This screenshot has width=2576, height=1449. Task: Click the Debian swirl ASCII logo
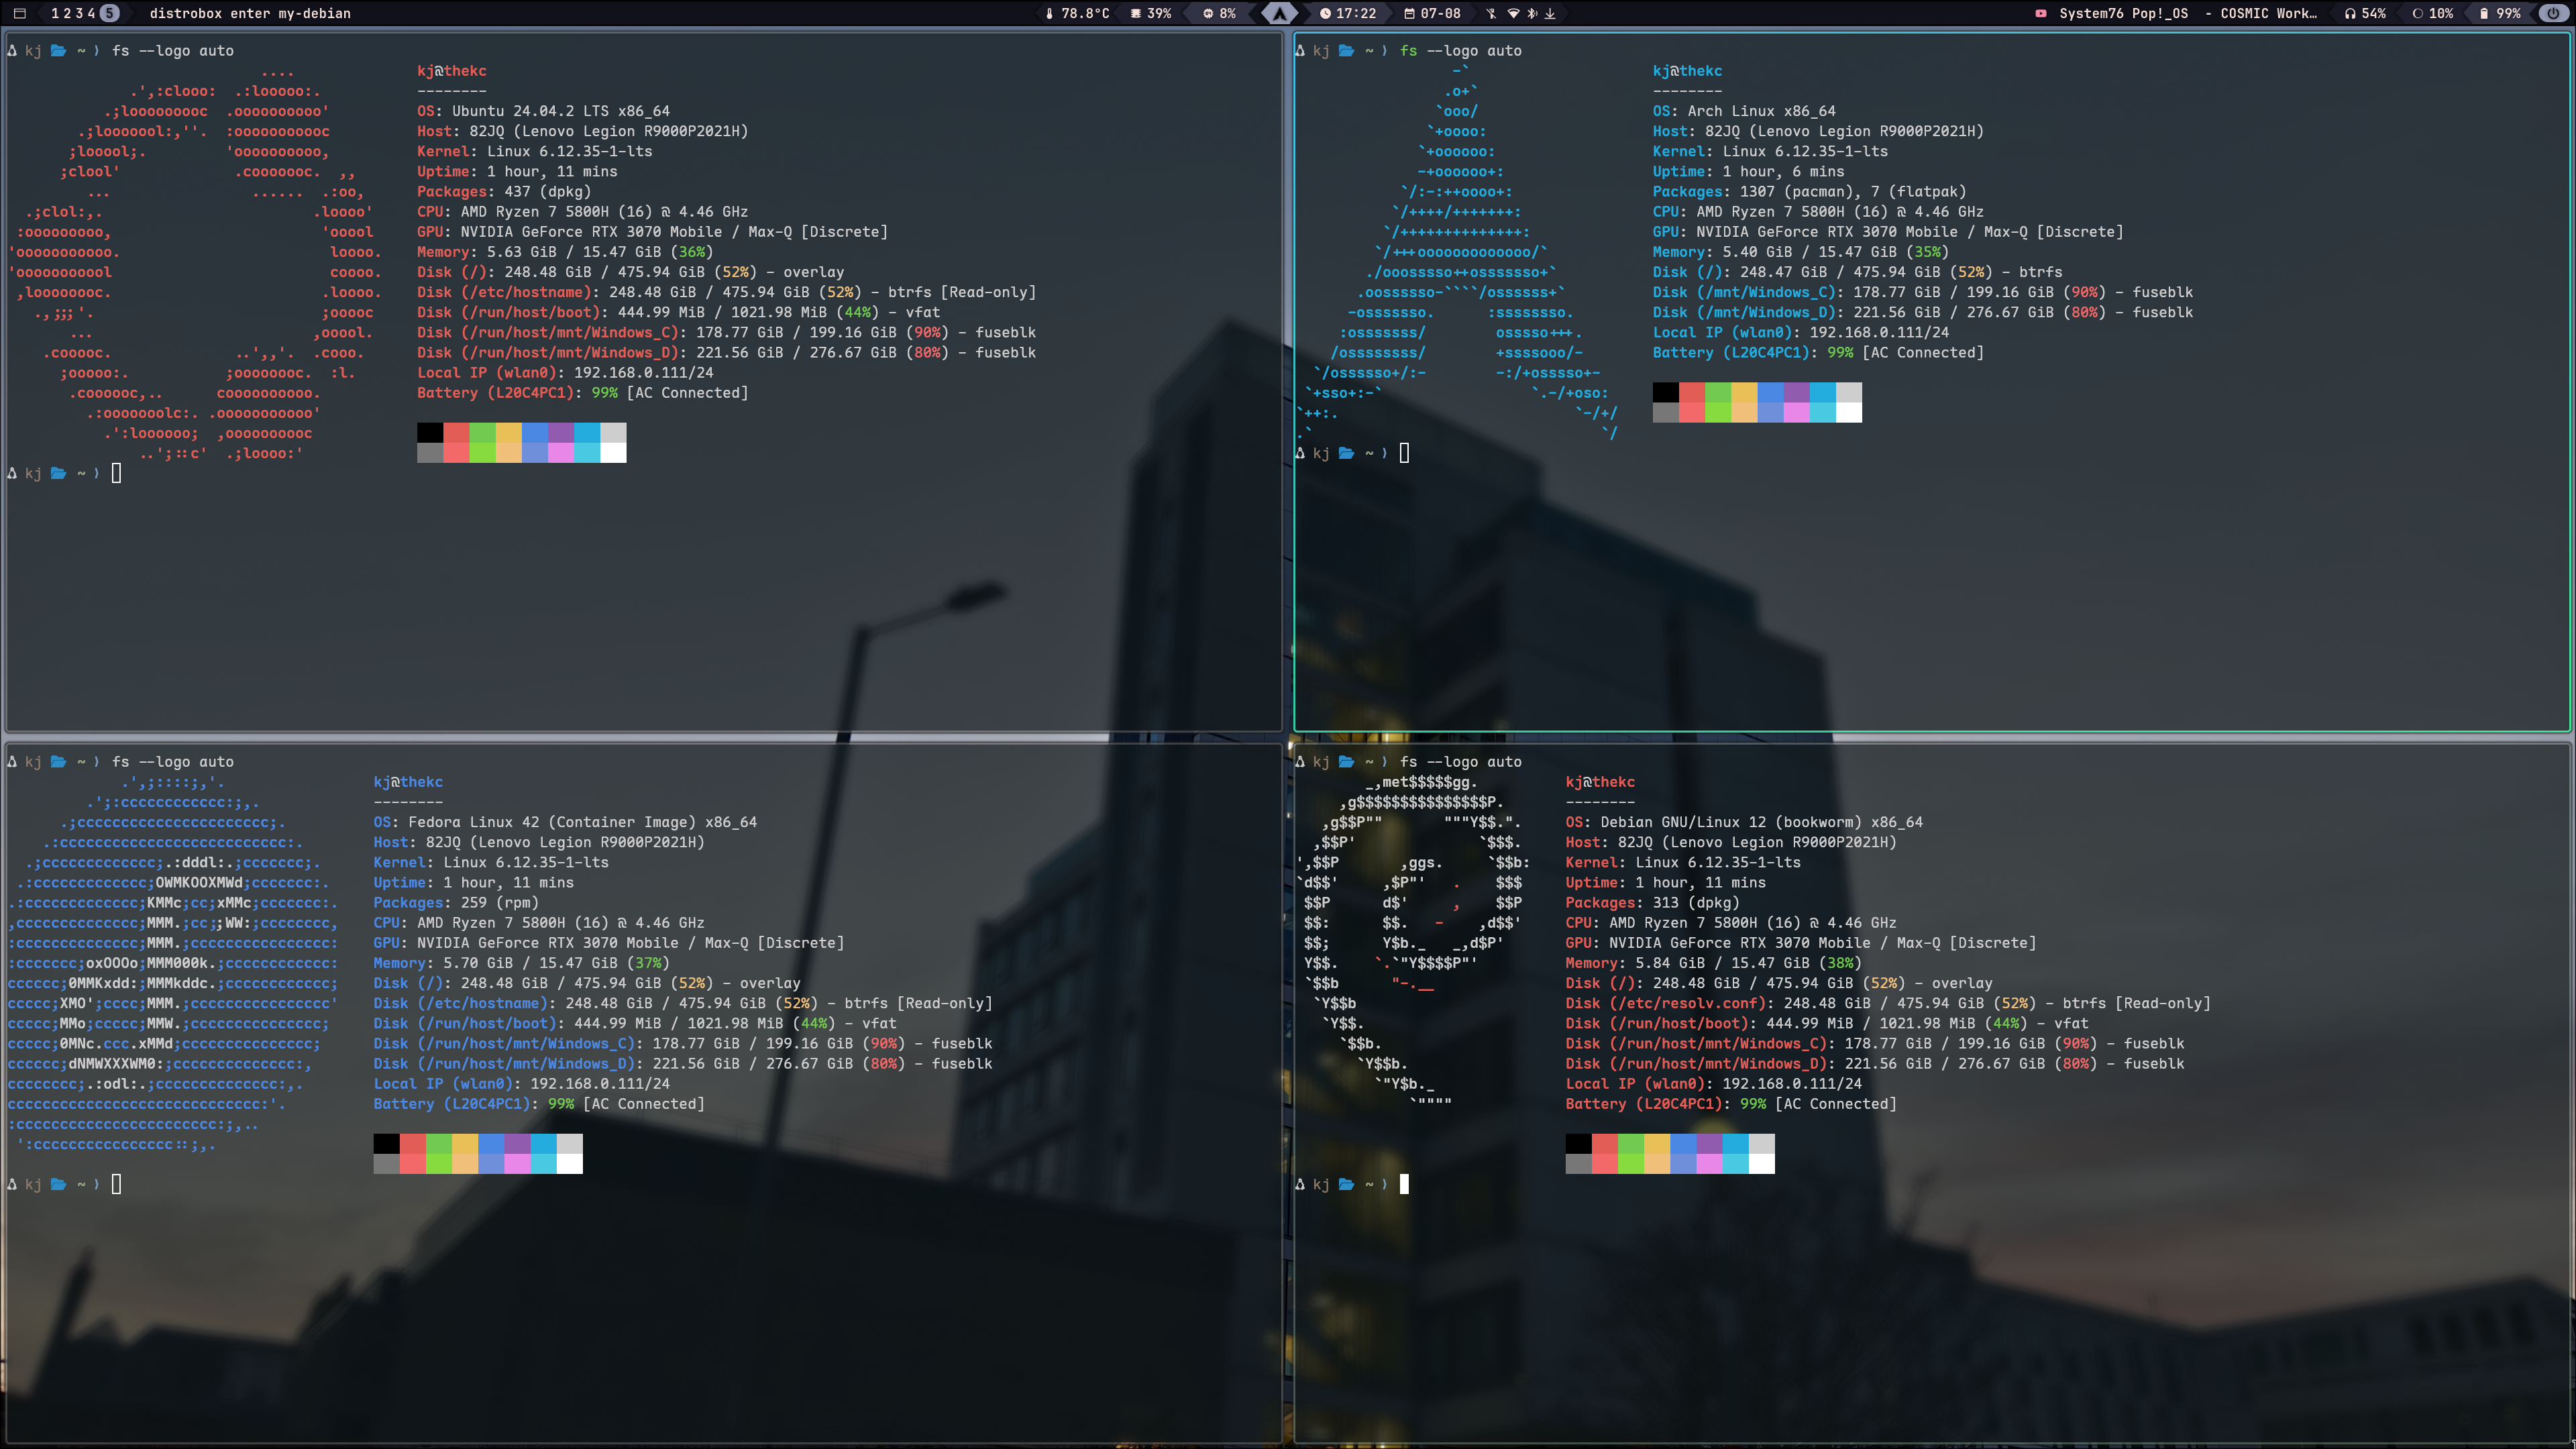click(x=1412, y=942)
